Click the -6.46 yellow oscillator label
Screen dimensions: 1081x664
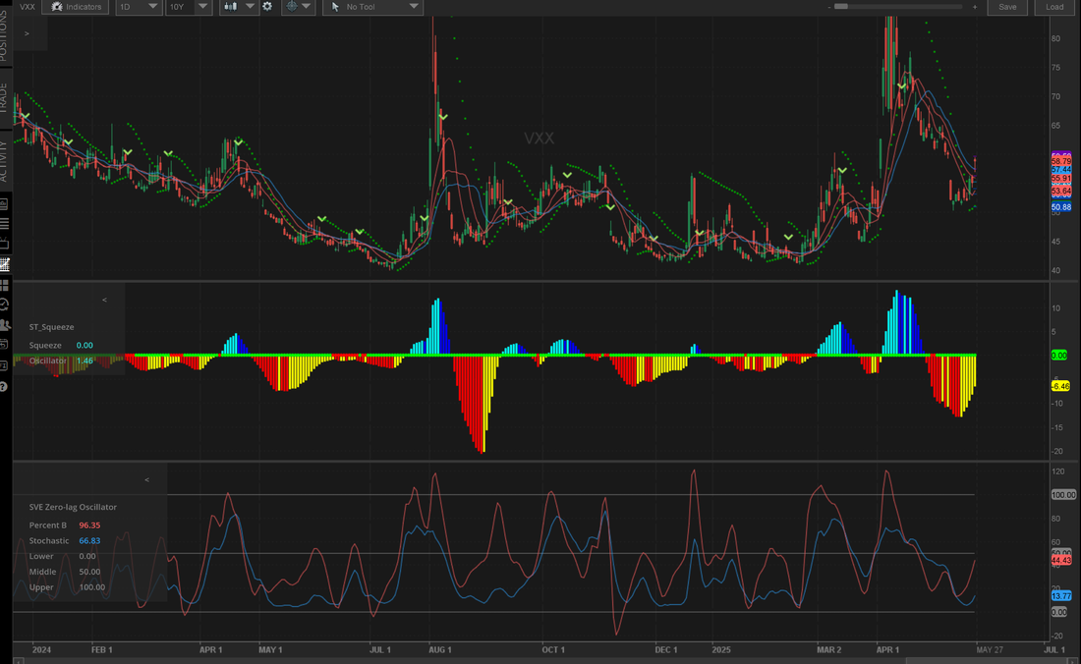coord(1060,386)
